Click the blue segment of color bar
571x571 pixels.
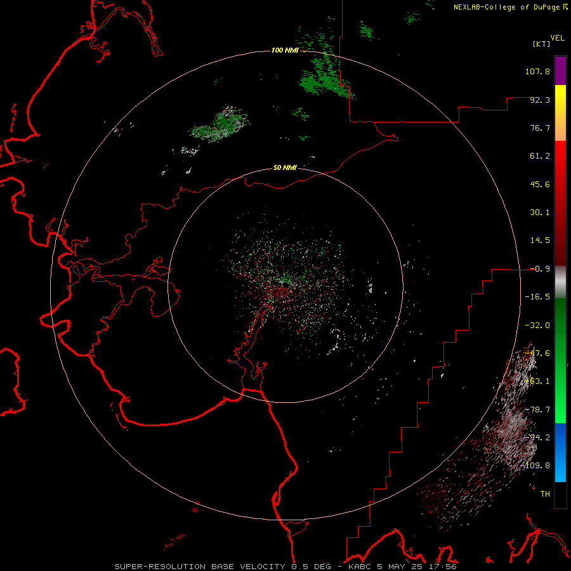tap(560, 452)
